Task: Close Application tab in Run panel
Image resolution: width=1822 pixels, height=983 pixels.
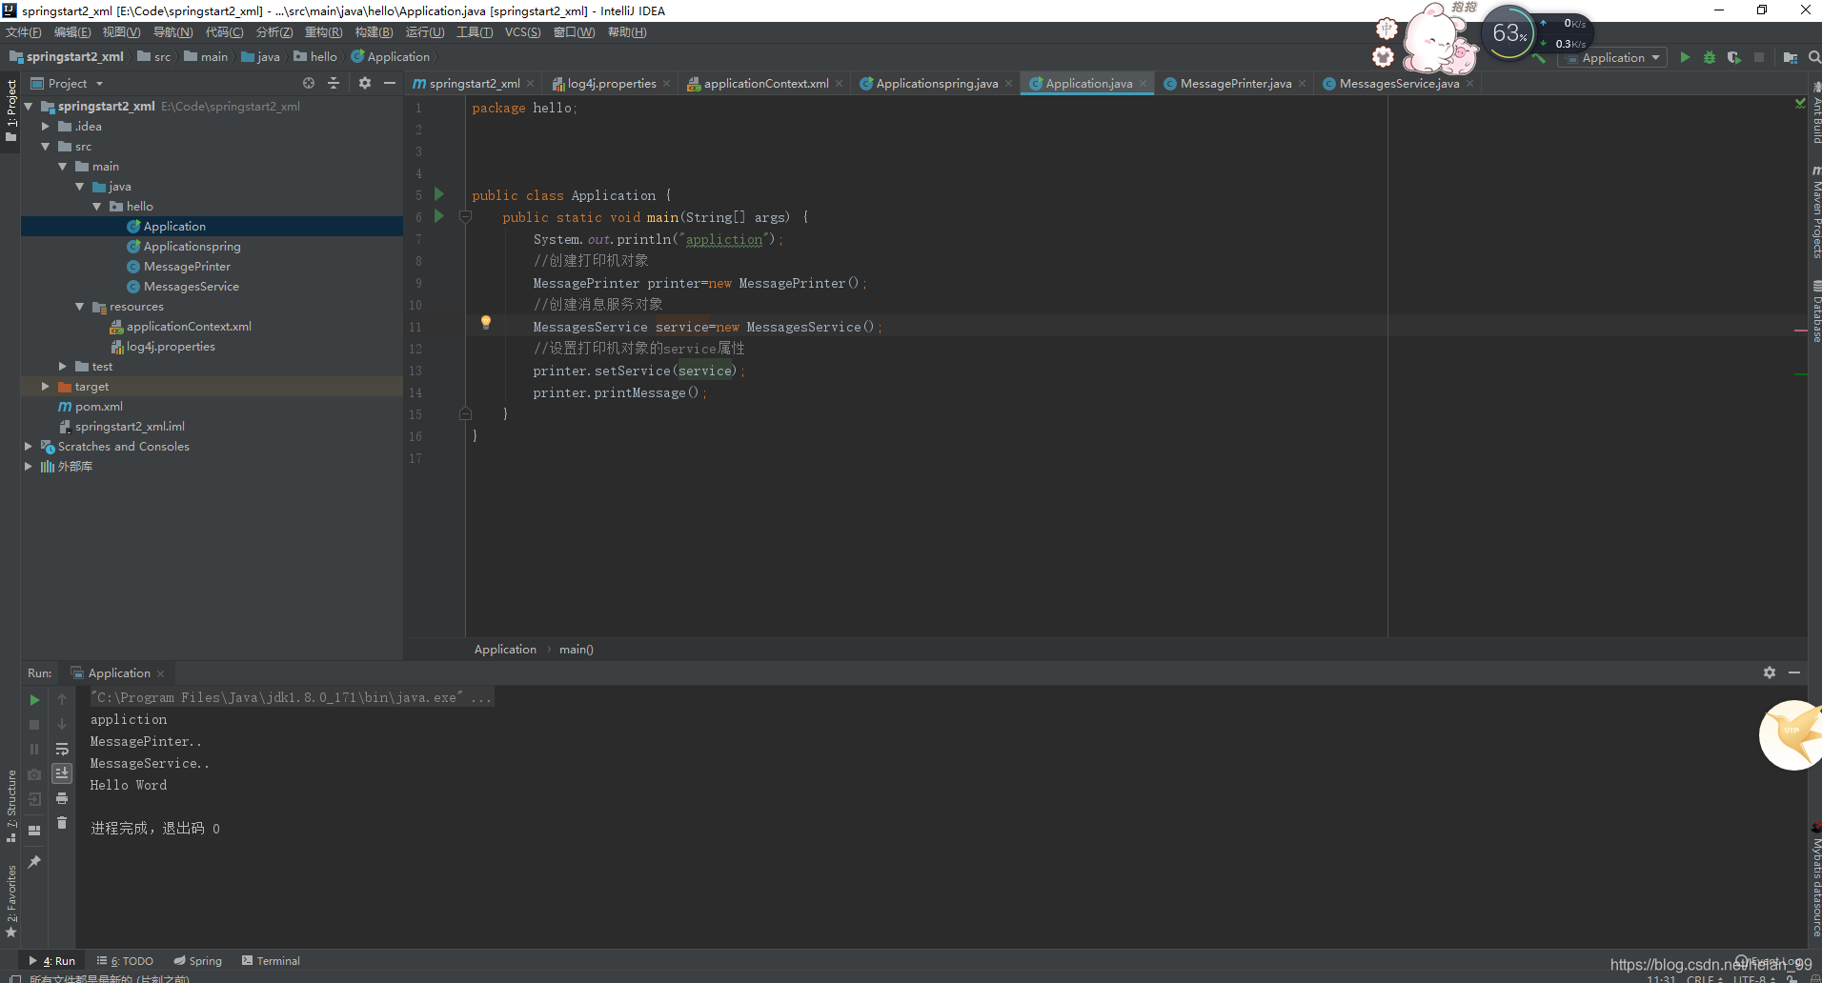Action: (x=160, y=673)
